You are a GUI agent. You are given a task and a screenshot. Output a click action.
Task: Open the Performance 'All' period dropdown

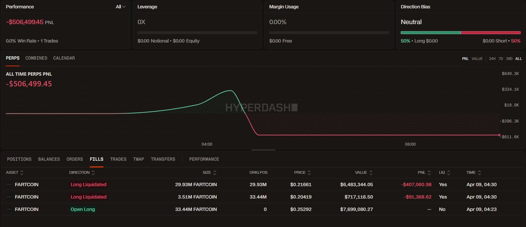point(121,7)
